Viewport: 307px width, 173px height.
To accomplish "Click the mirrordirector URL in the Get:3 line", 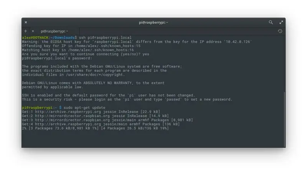I will [73, 120].
